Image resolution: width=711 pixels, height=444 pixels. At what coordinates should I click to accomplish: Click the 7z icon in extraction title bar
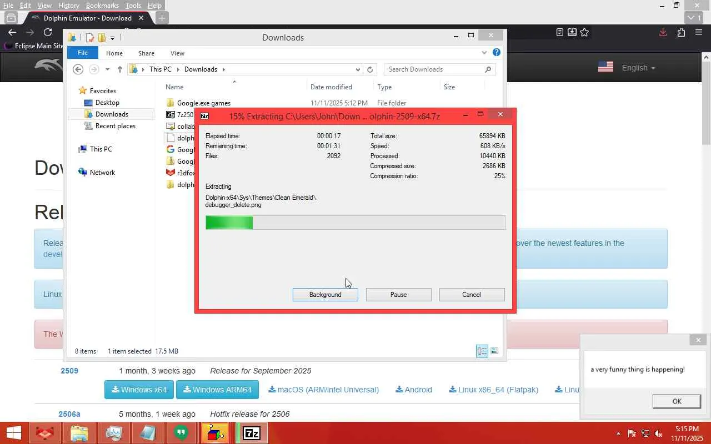coord(204,116)
